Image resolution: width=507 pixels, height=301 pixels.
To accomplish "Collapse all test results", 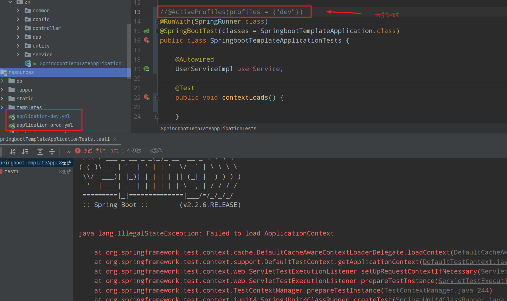I will point(52,151).
